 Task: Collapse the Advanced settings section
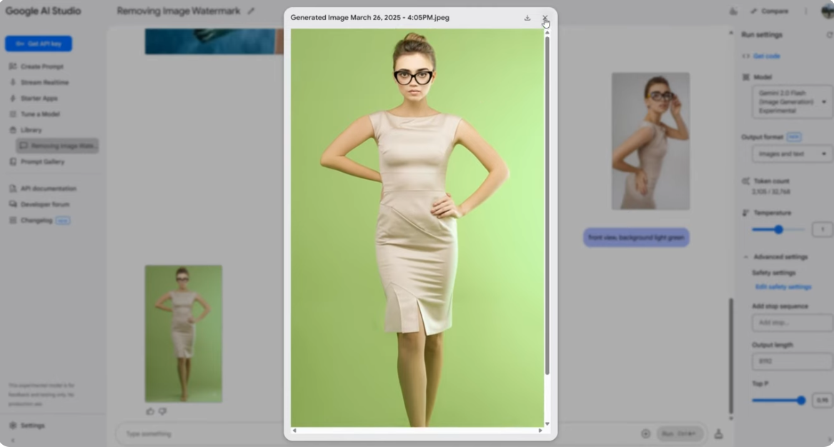click(x=745, y=257)
